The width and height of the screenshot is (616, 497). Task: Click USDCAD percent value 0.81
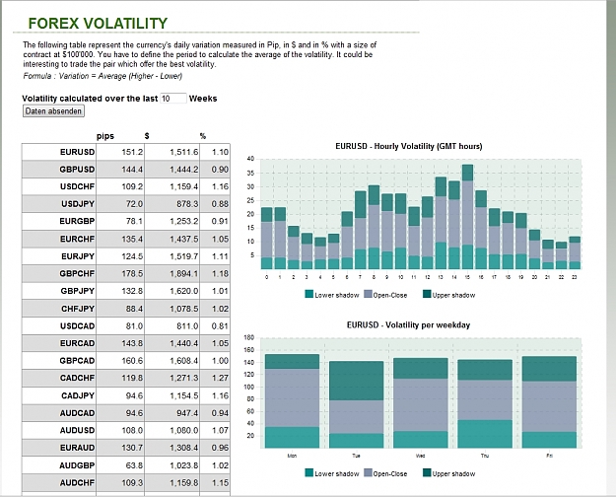coord(220,326)
